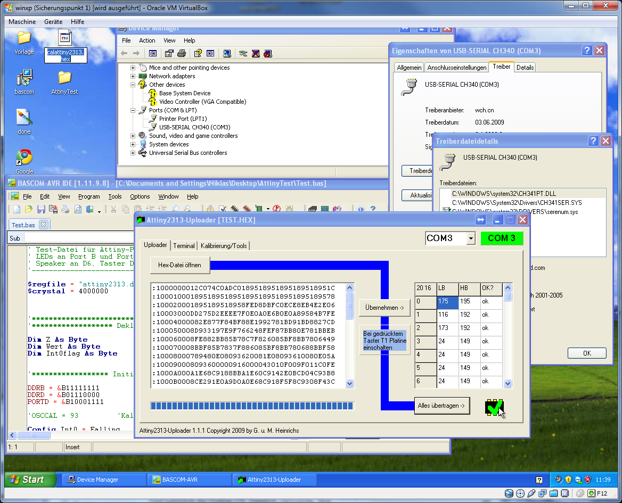
Task: Click hex listing vertical scrollbar thumb
Action: point(349,305)
